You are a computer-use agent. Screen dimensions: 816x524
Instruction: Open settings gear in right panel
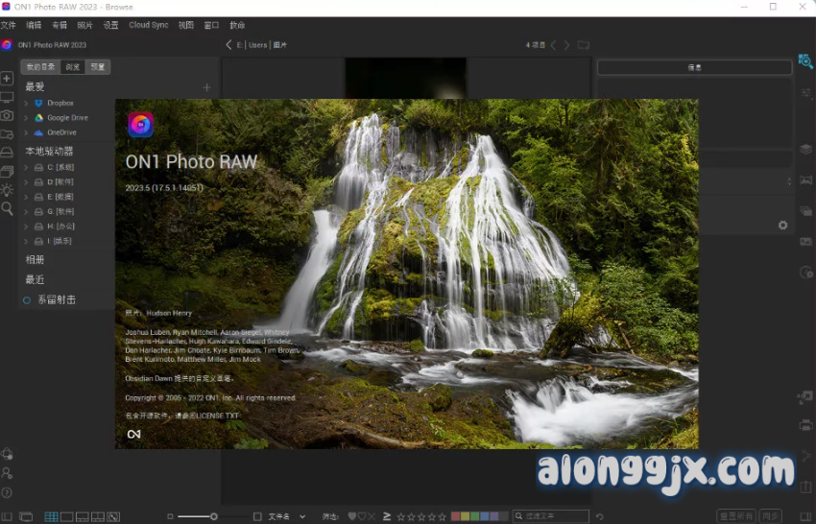[782, 225]
